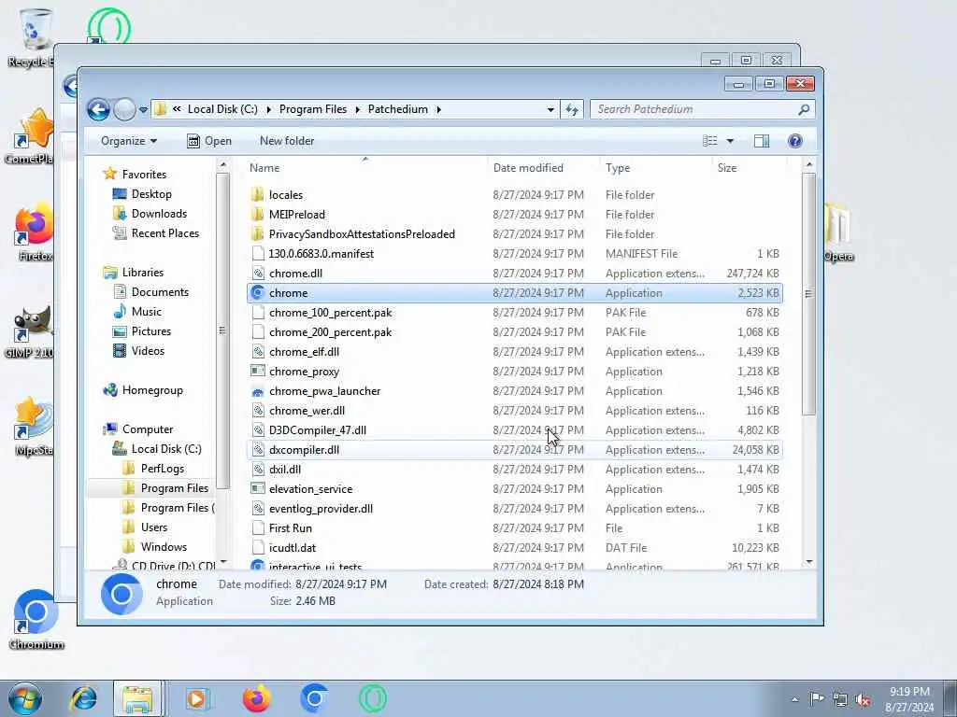Expand the Patchedium breadcrumb arrow
This screenshot has width=957, height=717.
pyautogui.click(x=438, y=110)
